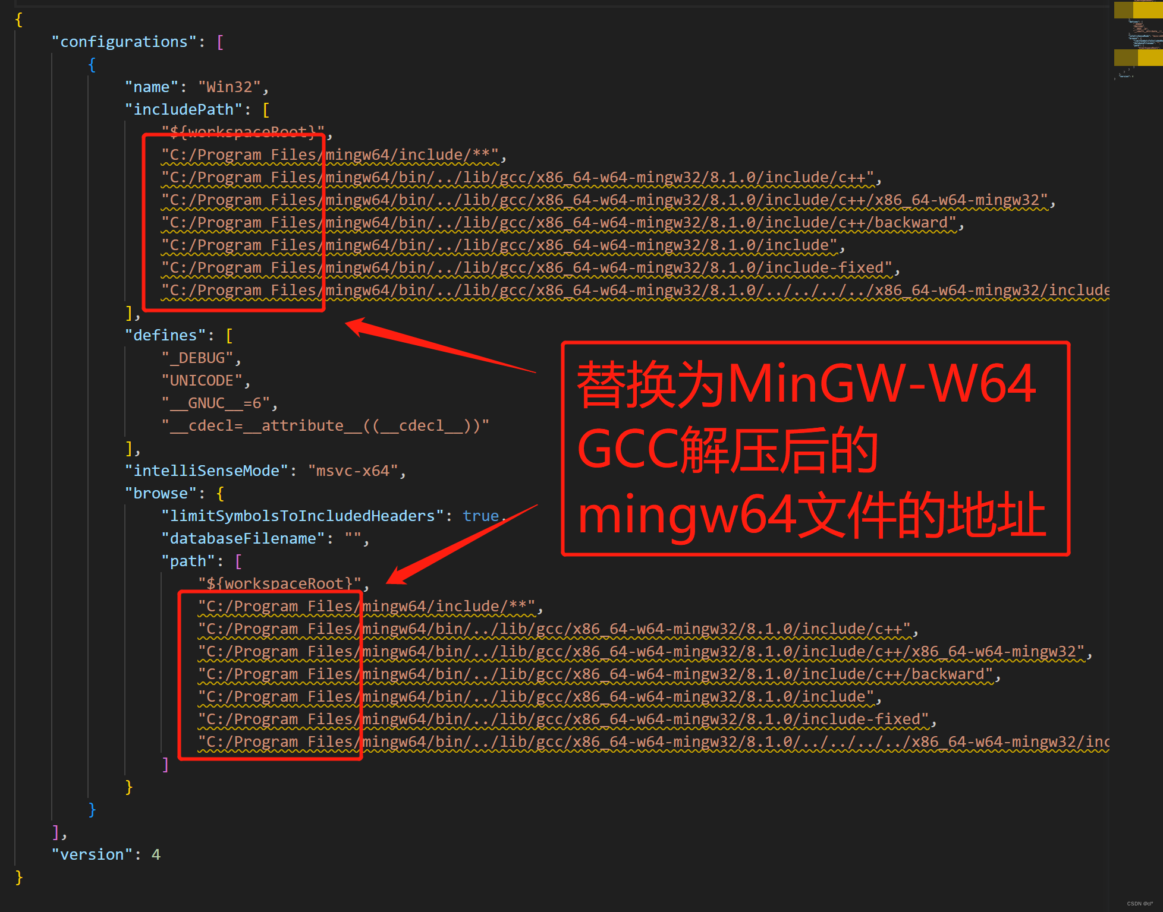Select the "Win32" name value
Screen dimensions: 1163x912
click(x=230, y=86)
